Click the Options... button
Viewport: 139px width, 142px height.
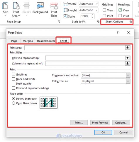121,123
